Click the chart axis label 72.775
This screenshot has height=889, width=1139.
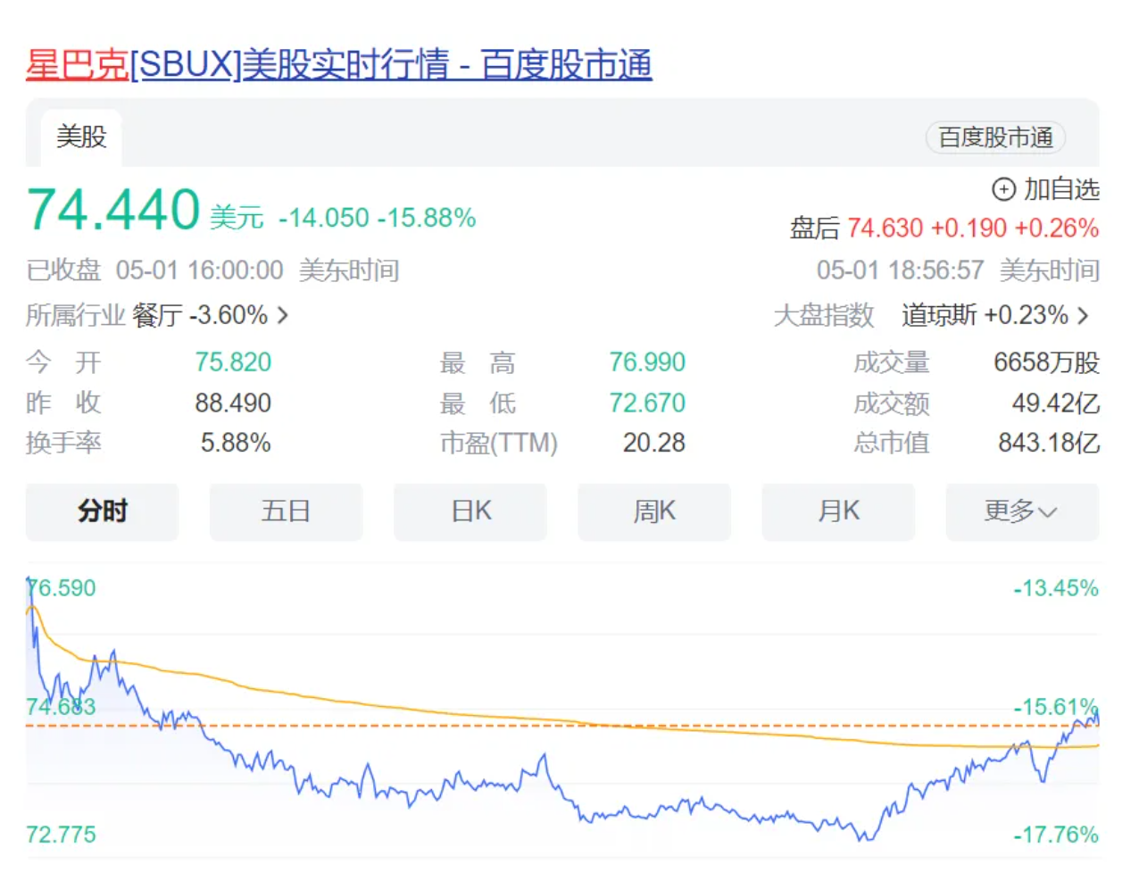click(61, 835)
